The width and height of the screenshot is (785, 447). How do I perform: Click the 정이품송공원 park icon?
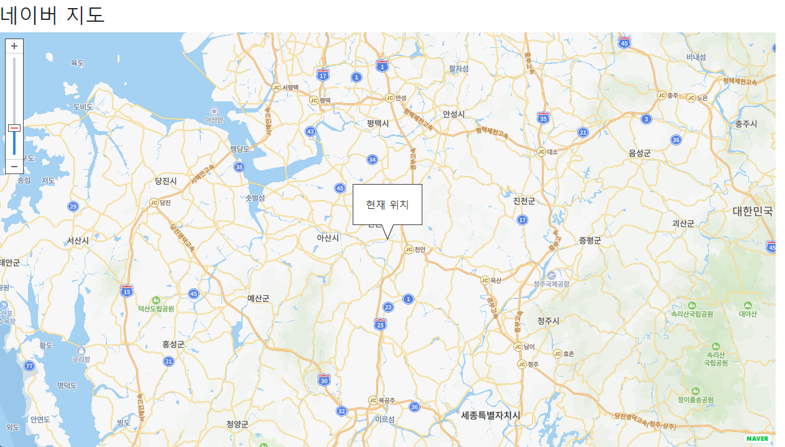[x=695, y=391]
